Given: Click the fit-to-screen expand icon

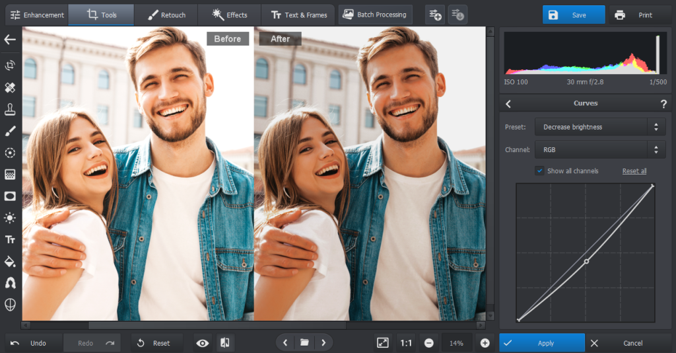Looking at the screenshot, I should pos(383,342).
